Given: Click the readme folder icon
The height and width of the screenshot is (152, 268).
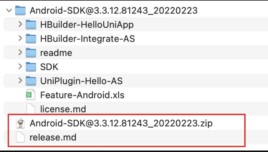Looking at the screenshot, I should pos(31,53).
